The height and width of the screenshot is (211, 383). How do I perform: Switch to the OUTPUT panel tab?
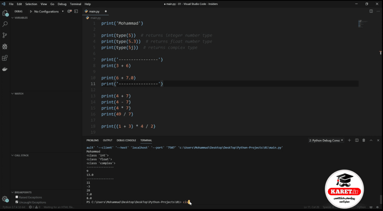(x=107, y=140)
